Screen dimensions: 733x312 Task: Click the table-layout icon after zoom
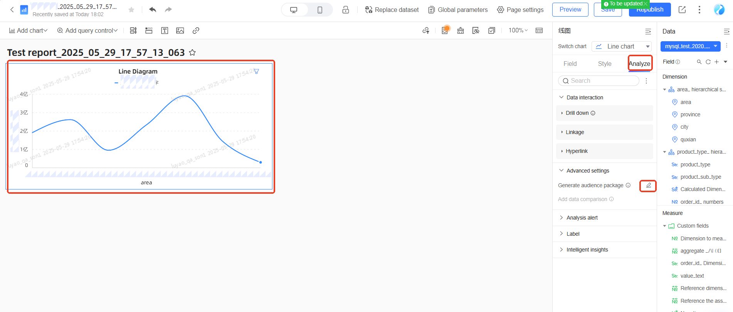539,30
